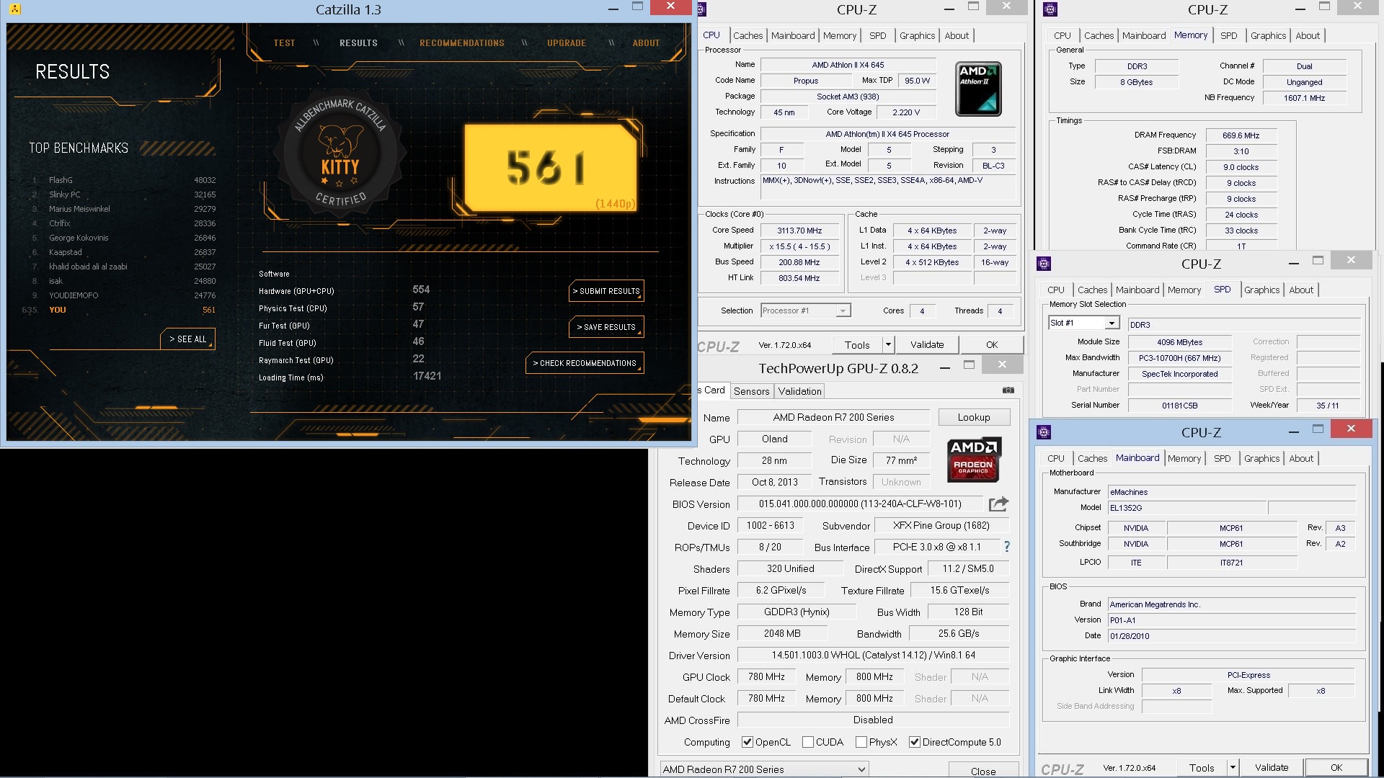Image resolution: width=1384 pixels, height=778 pixels.
Task: Open the Slot #1 memory slot dropdown
Action: [x=1112, y=323]
